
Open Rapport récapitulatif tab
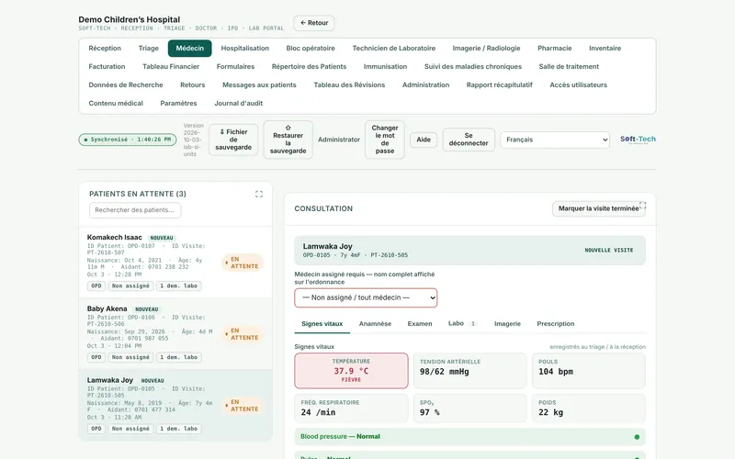(x=499, y=84)
